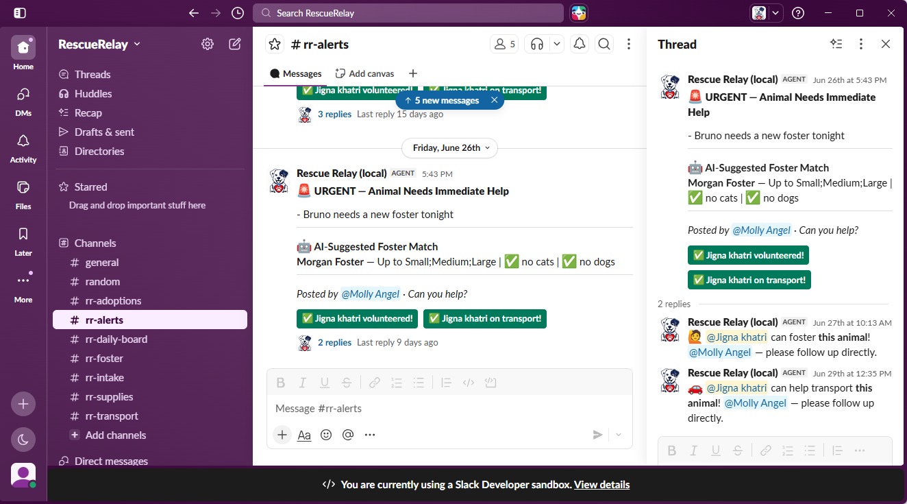Click 'Jigna khatri volunteered!' button in Thread panel

pyautogui.click(x=749, y=255)
